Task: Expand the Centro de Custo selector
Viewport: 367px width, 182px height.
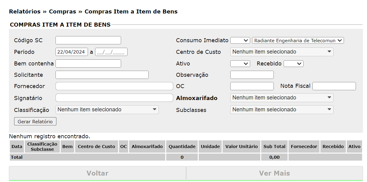Action: (281, 52)
